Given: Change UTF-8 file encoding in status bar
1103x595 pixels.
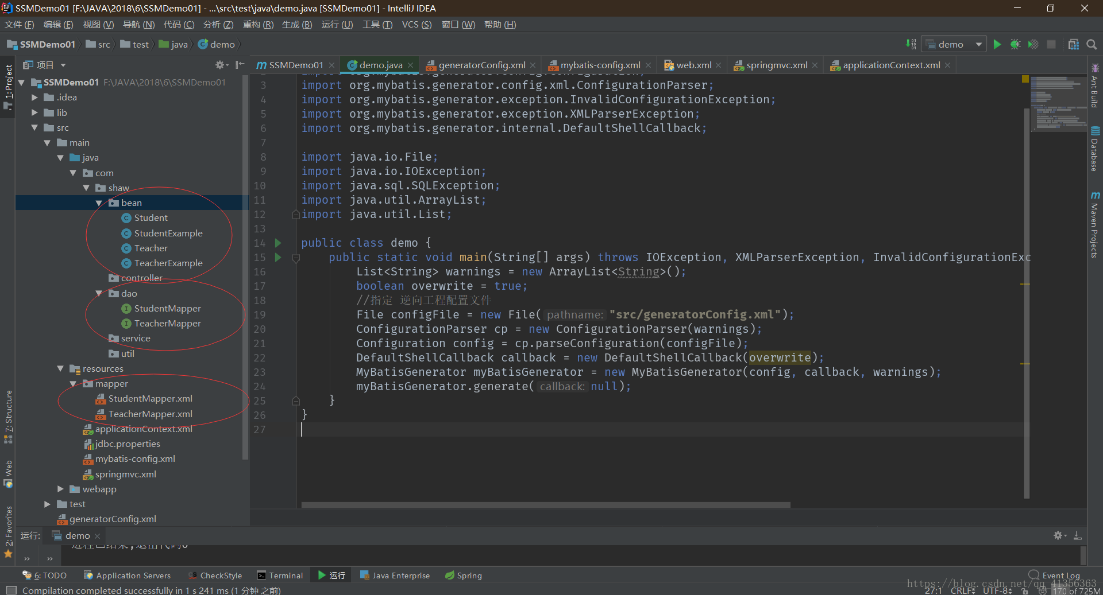Looking at the screenshot, I should (x=997, y=590).
